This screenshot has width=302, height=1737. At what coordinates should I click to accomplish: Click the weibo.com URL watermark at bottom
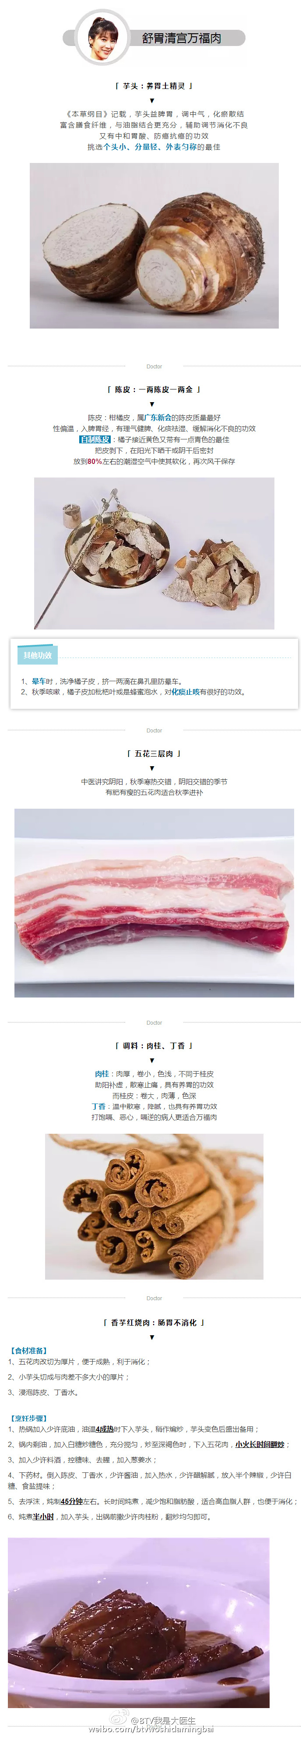click(150, 1730)
